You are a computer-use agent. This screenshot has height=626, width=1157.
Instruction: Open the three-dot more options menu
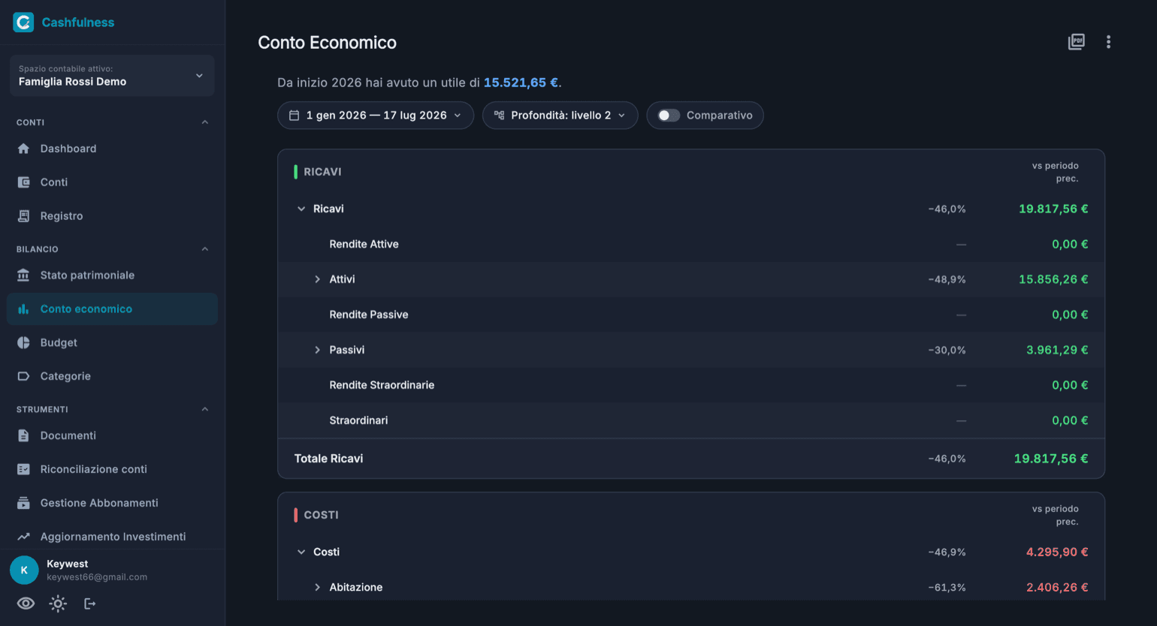(x=1108, y=42)
